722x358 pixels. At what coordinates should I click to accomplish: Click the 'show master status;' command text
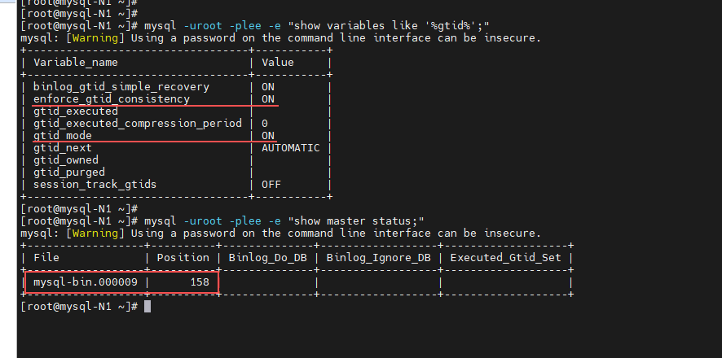click(x=355, y=221)
